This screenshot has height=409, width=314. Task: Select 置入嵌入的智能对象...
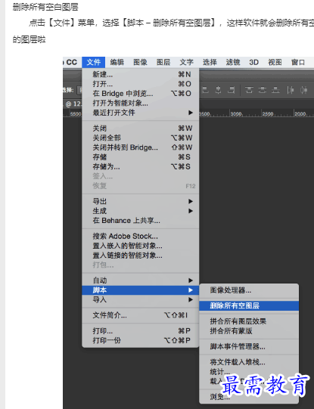click(141, 246)
